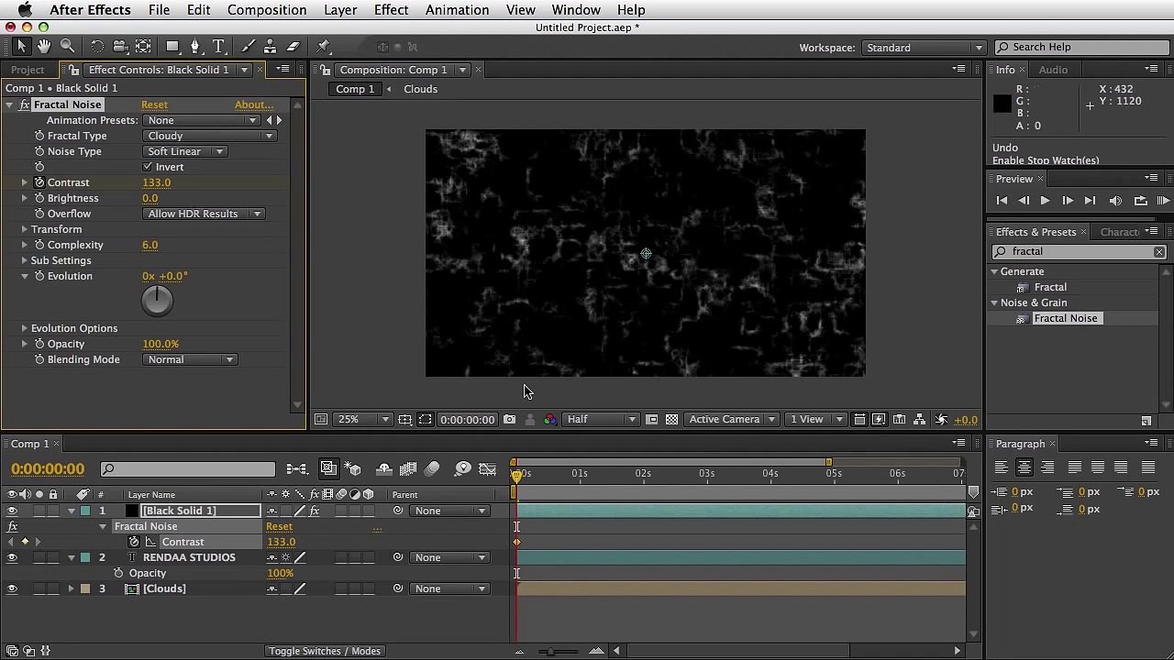
Task: Reset Fractal Noise in Effect Controls
Action: coord(154,104)
